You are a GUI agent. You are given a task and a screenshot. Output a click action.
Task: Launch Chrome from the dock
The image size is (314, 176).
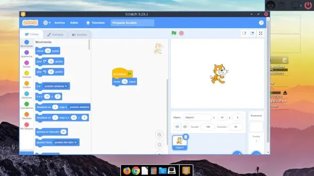[x=136, y=171]
